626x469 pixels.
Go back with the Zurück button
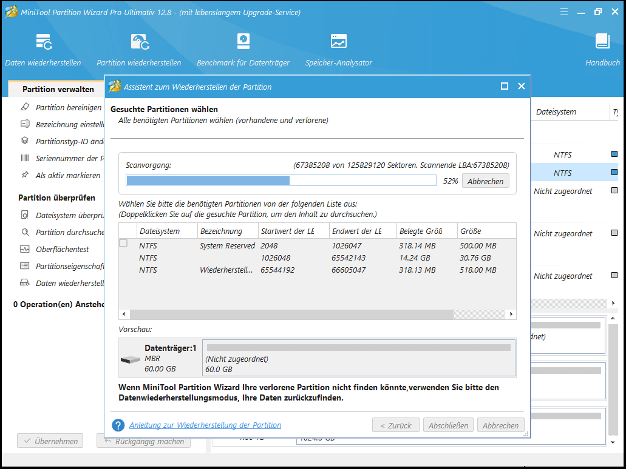coord(396,425)
